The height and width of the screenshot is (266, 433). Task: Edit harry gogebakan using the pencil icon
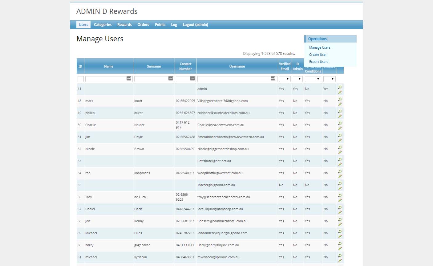pyautogui.click(x=340, y=248)
